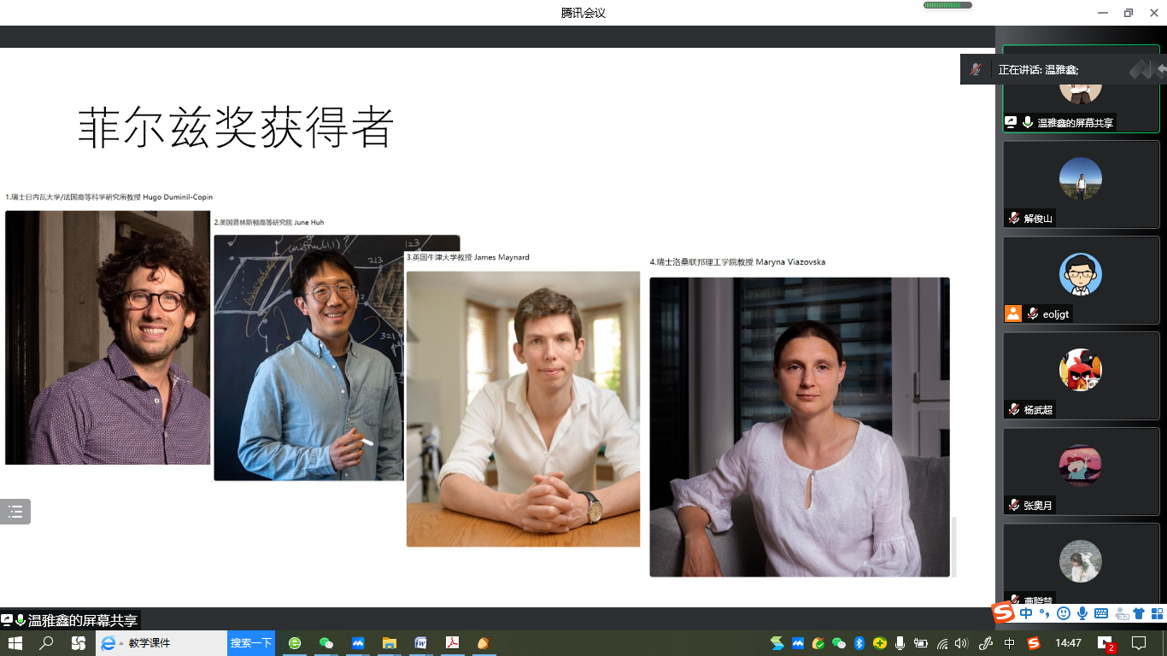Viewport: 1167px width, 656px height.
Task: Open the slide outline list button
Action: tap(15, 512)
